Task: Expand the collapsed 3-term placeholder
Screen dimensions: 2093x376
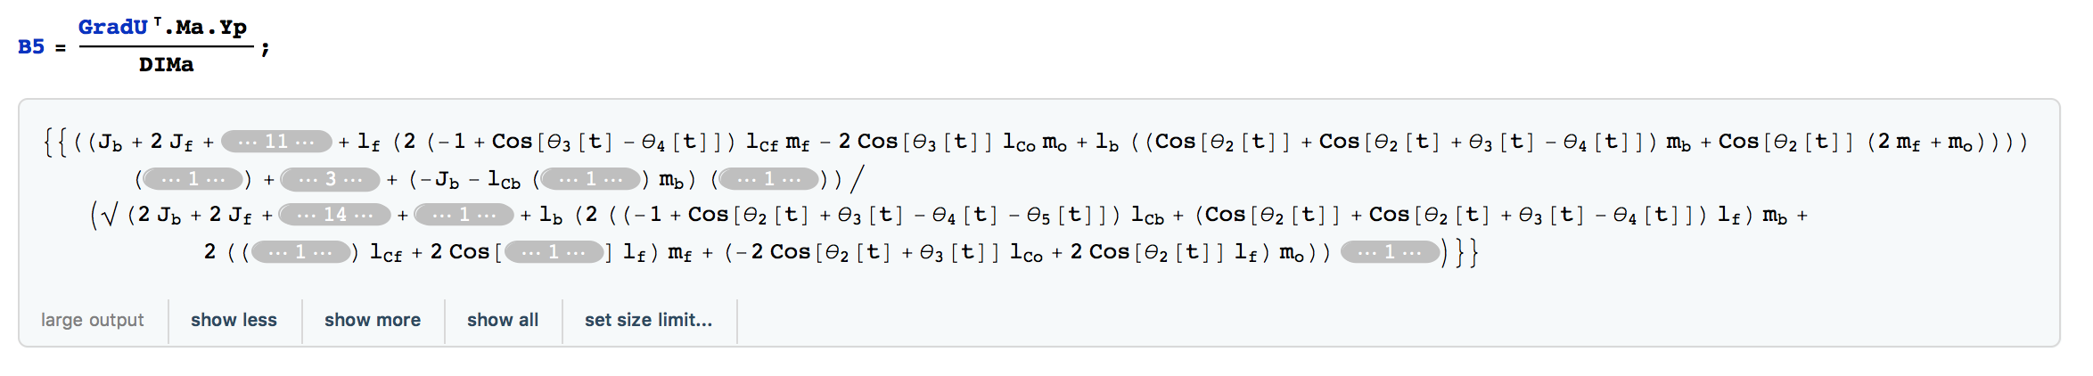Action: pos(331,179)
